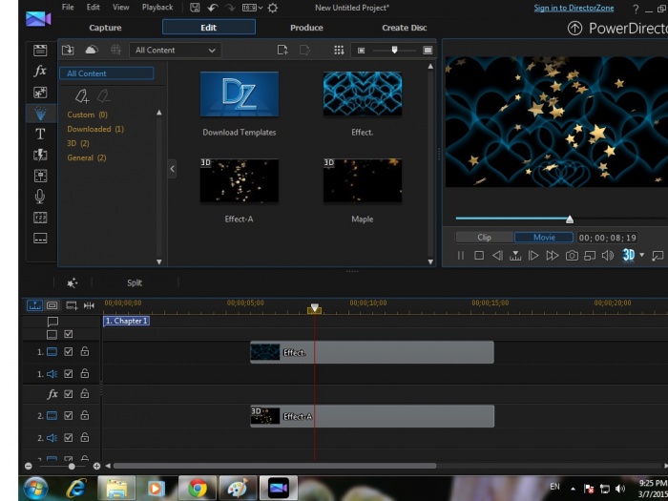Open the Playback menu
Screen dimensions: 668x501
pyautogui.click(x=157, y=8)
